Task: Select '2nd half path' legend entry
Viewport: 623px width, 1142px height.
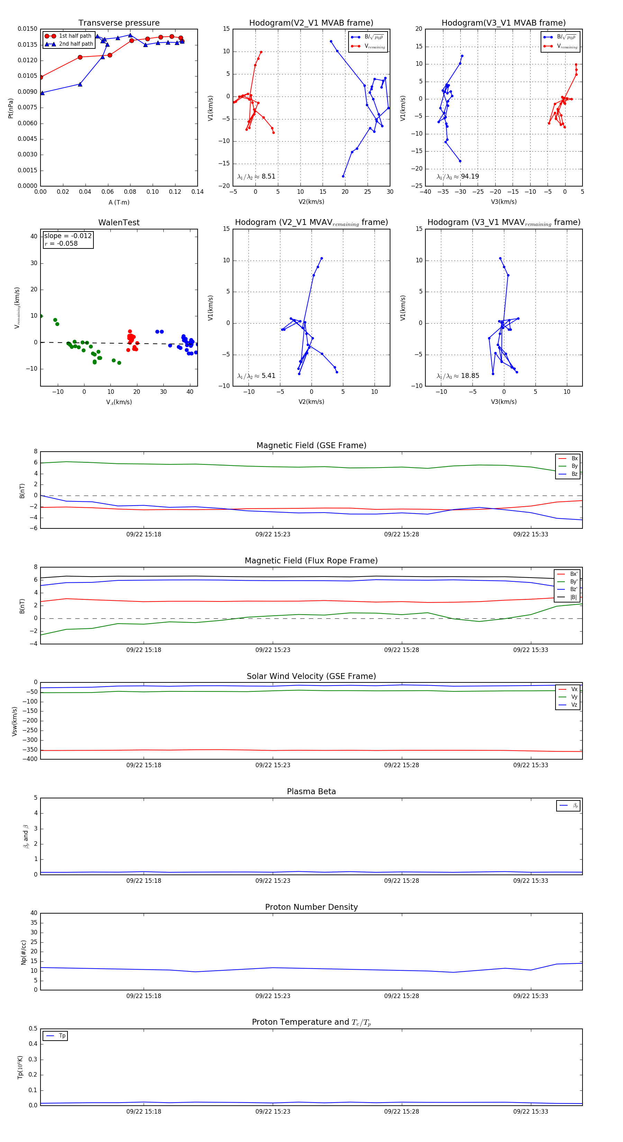Action: [68, 44]
